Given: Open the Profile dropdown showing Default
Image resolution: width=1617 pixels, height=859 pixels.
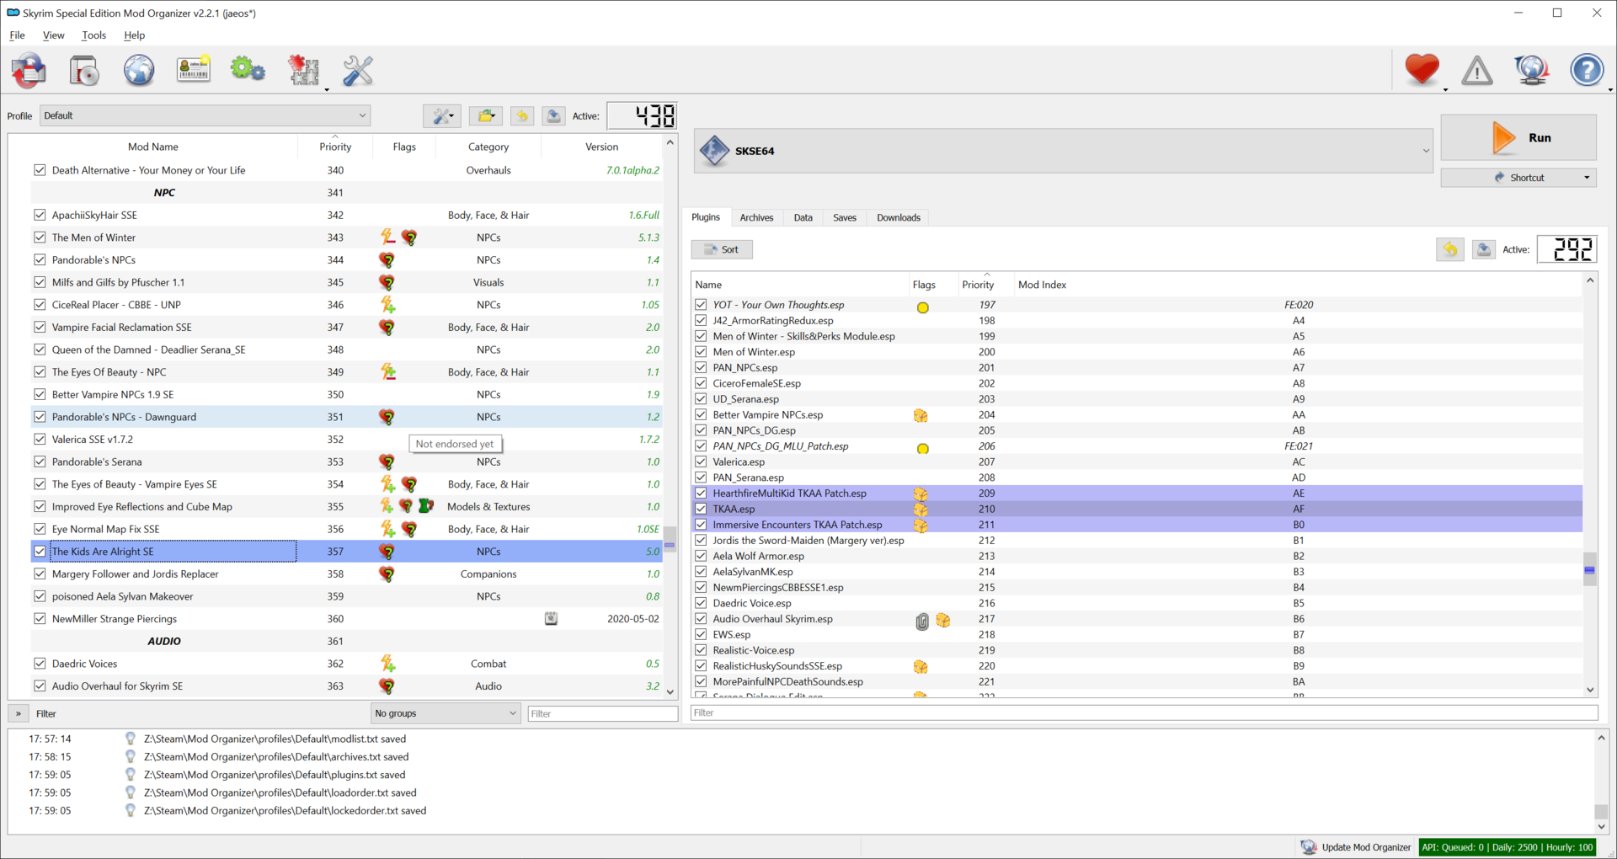Looking at the screenshot, I should 205,115.
